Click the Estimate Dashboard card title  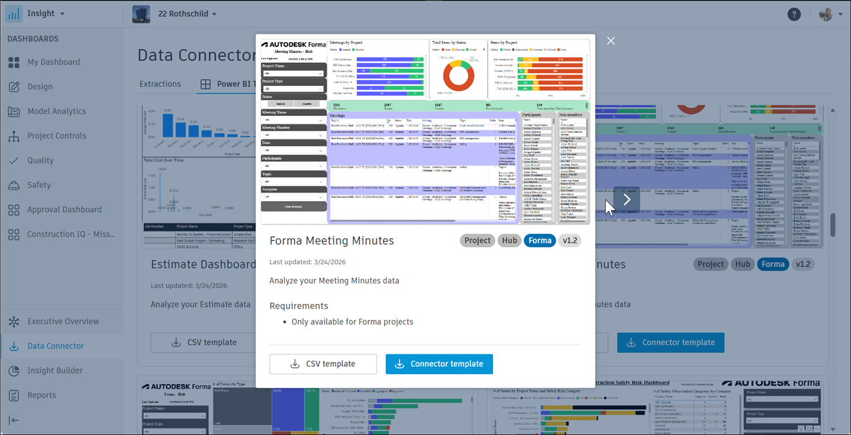tap(204, 265)
